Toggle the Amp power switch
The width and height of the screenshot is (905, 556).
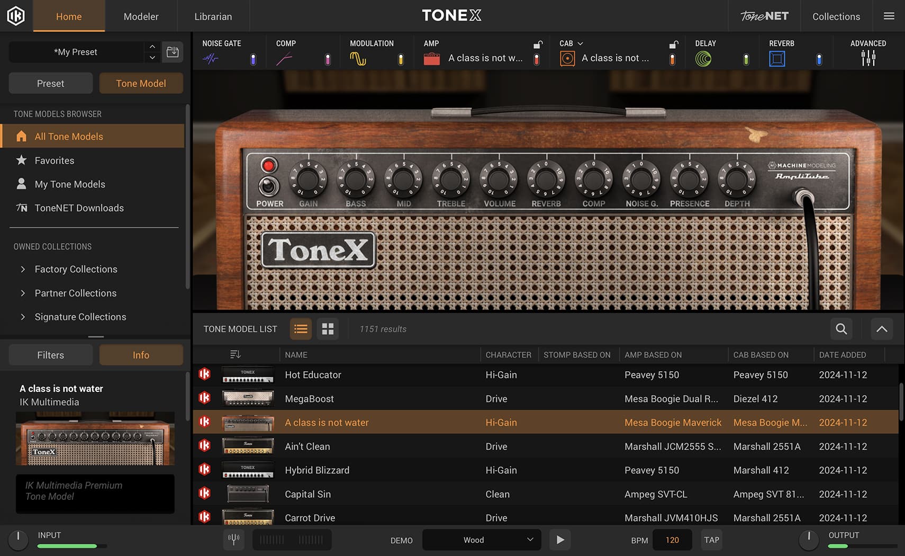[537, 59]
